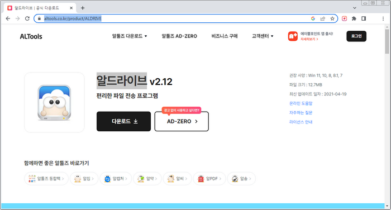This screenshot has height=210, width=391.
Task: Click the scrollbar down arrow
Action: (x=387, y=206)
